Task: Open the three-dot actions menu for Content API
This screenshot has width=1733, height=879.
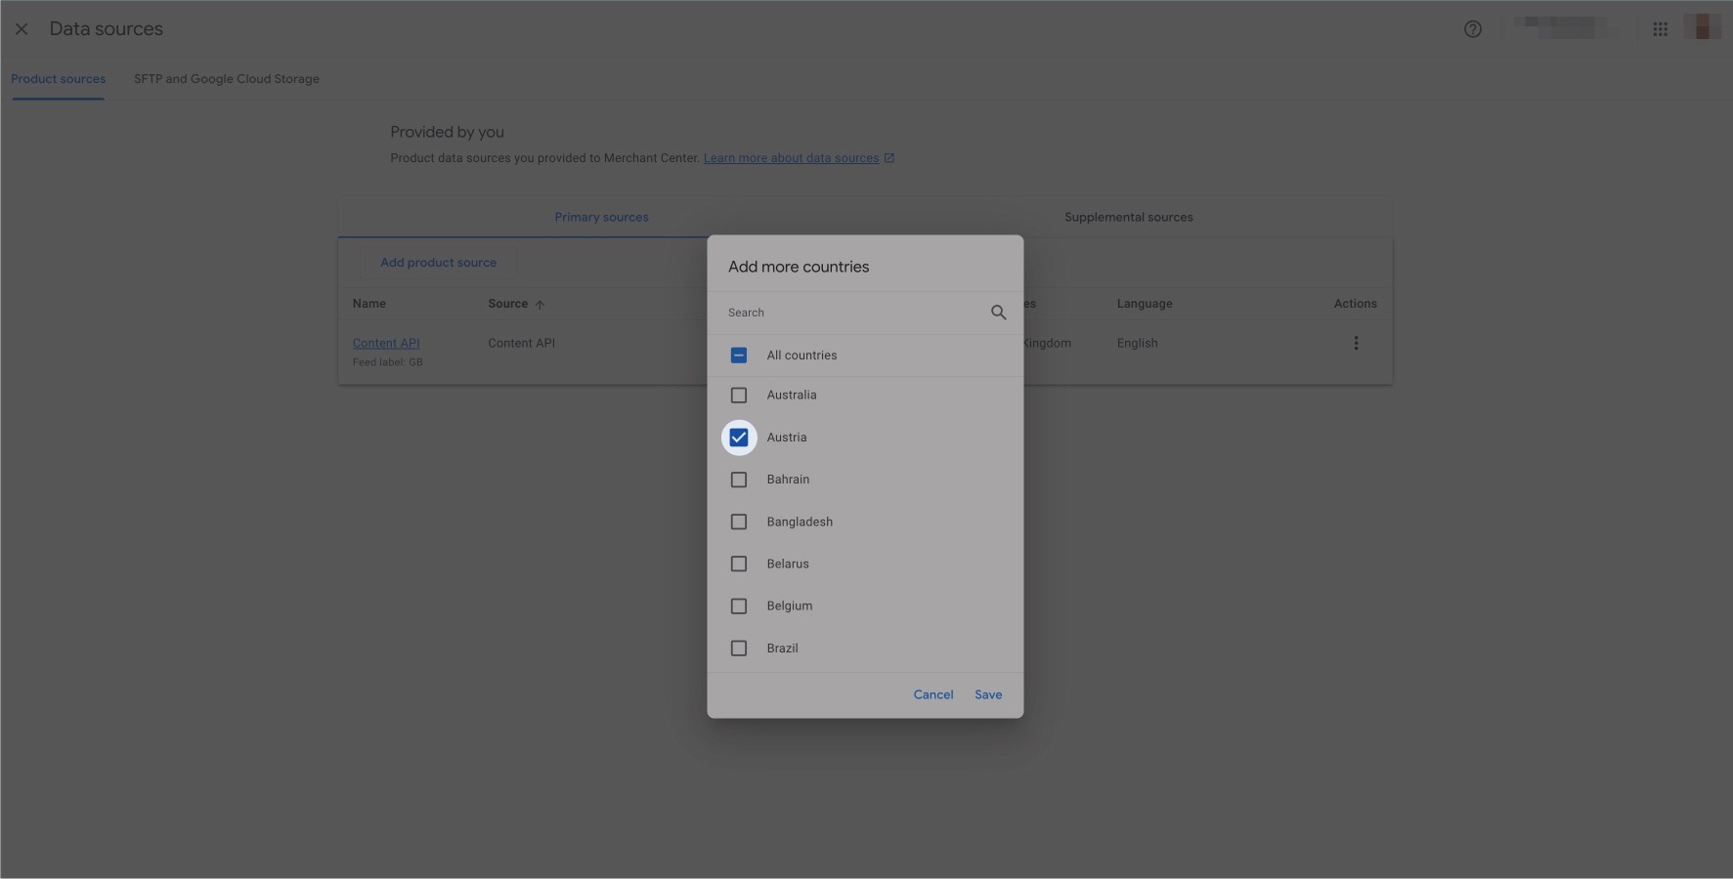Action: click(1356, 343)
